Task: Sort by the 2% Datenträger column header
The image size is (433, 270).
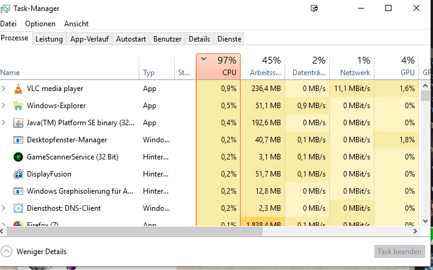Action: [307, 67]
